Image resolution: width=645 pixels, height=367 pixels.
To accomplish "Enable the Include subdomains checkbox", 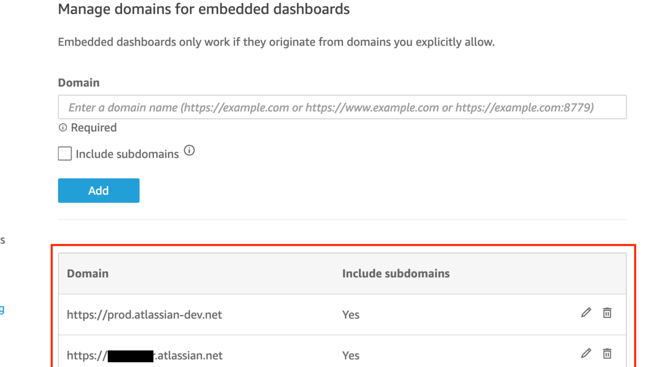I will pyautogui.click(x=65, y=154).
